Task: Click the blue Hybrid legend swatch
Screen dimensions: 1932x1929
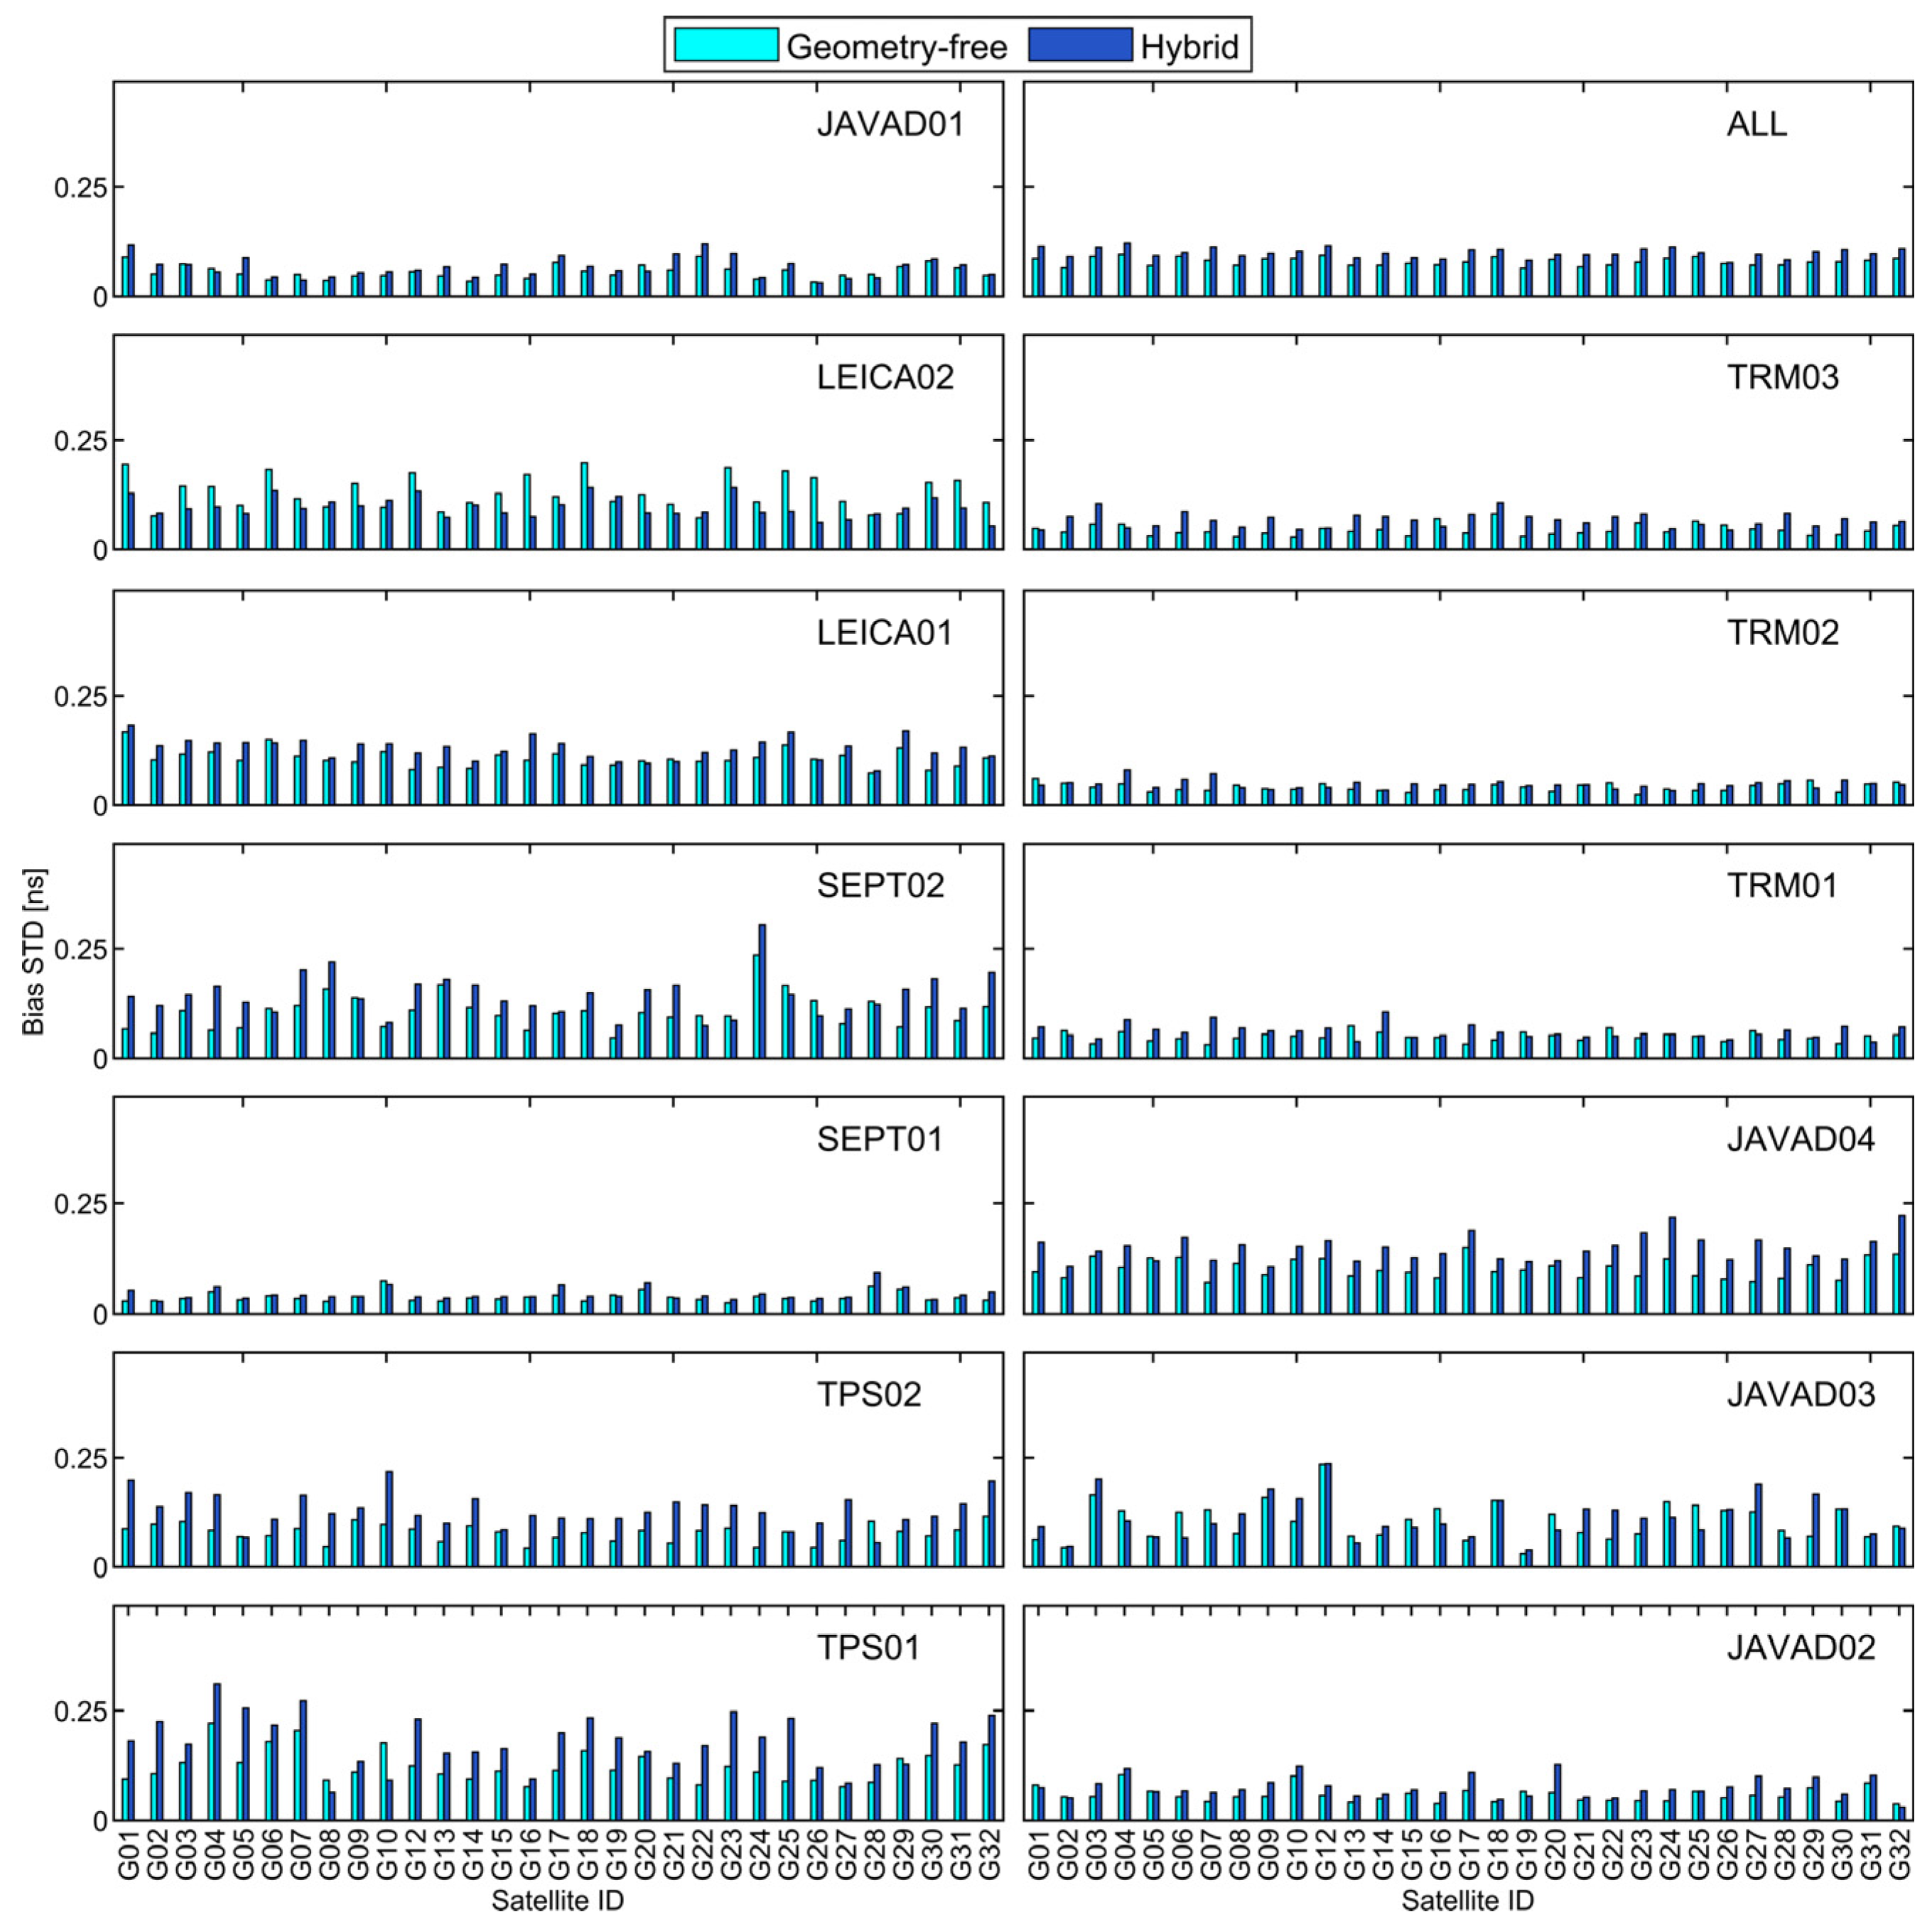Action: [x=1079, y=45]
